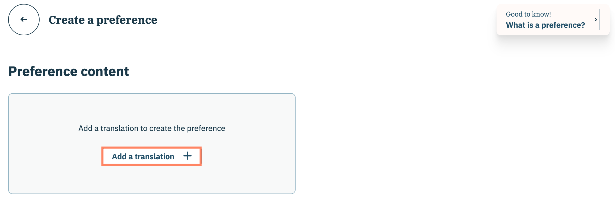Click the "Good to know!" label
The height and width of the screenshot is (198, 615).
tap(528, 14)
